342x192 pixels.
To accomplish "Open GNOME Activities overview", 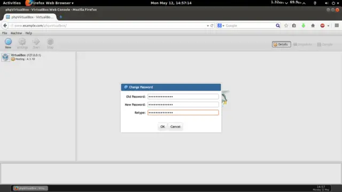I will pyautogui.click(x=12, y=3).
